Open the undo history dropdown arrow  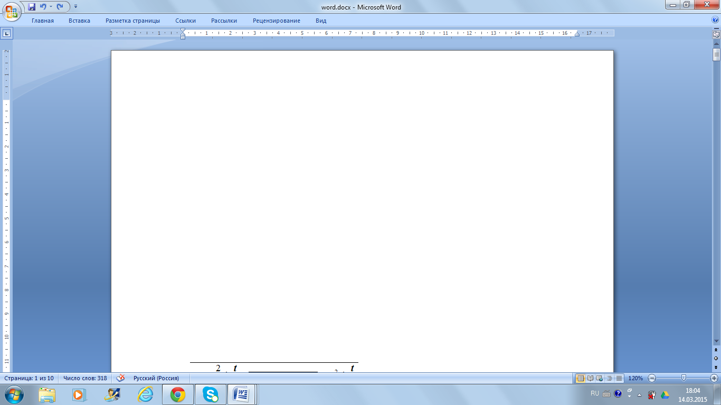(51, 7)
